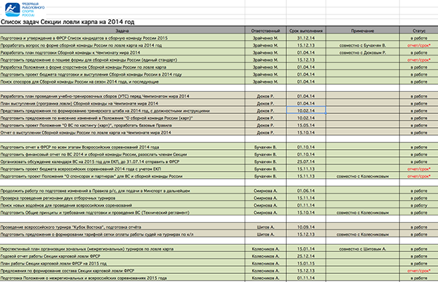Click the deadline cell 15.05.14

(x=306, y=125)
